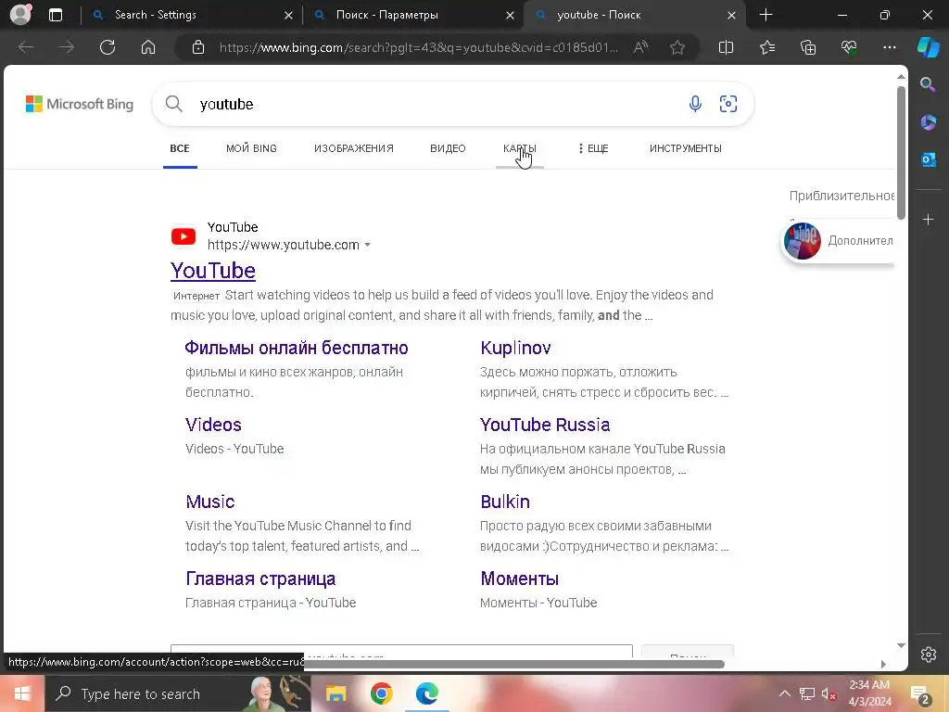Image resolution: width=949 pixels, height=712 pixels.
Task: Click the browser Back arrow
Action: (x=26, y=47)
